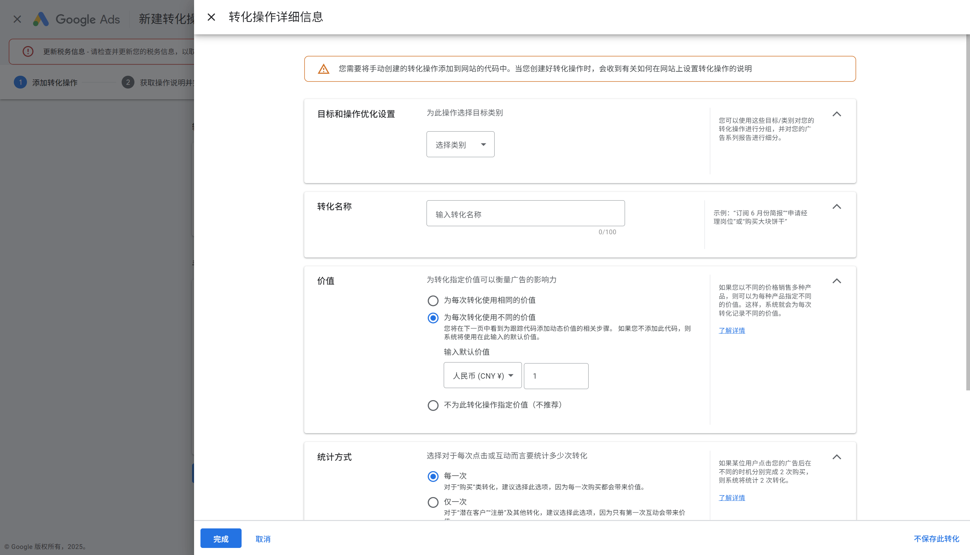
Task: Collapse the 统计方式 section chevron
Action: pyautogui.click(x=837, y=457)
